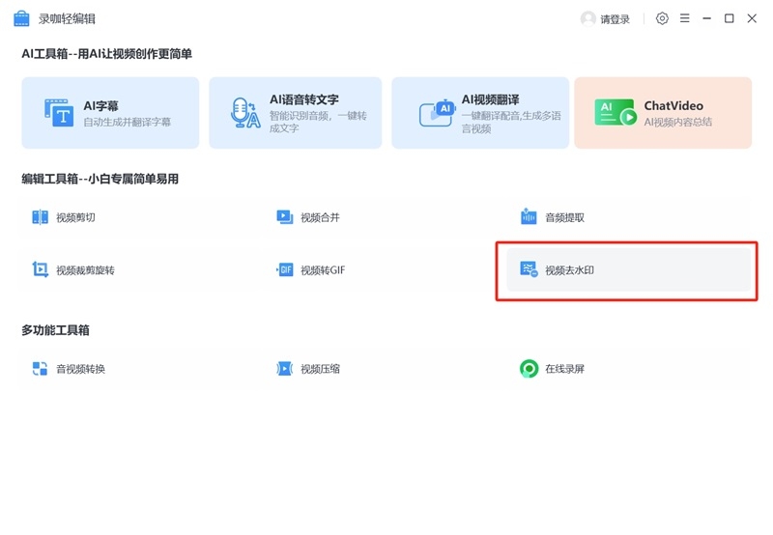Close the 录咖轻编辑 window

pyautogui.click(x=752, y=18)
